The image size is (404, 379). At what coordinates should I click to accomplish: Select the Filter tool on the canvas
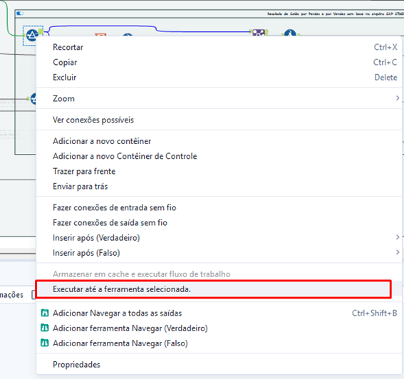32,36
